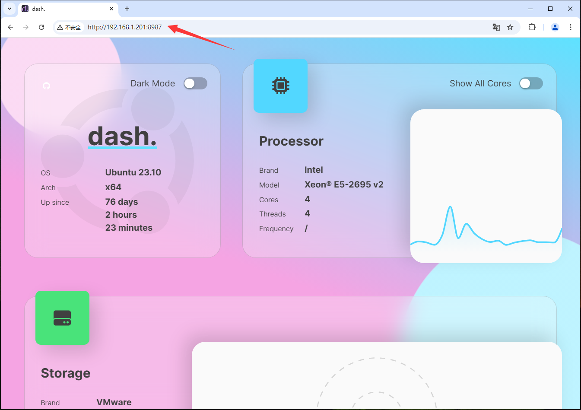Viewport: 581px width, 410px height.
Task: Open the Extensions puzzle icon
Action: coord(532,27)
